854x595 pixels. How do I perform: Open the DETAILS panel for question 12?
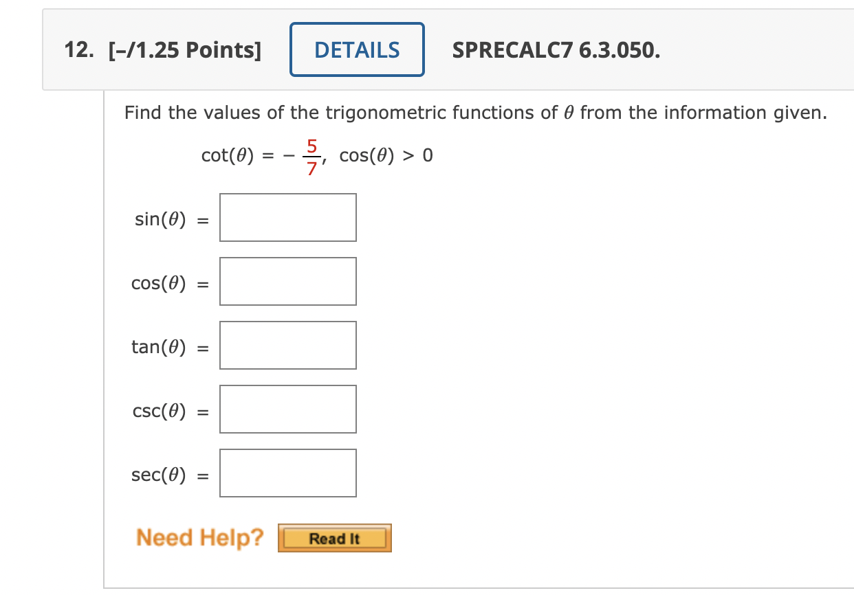356,49
